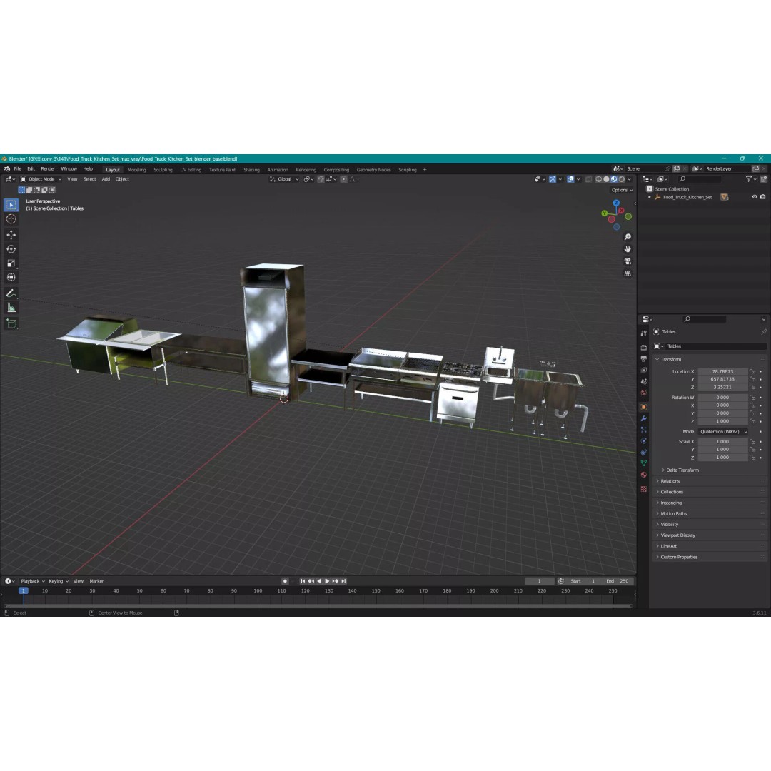Switch to the Shading workspace tab

[252, 170]
